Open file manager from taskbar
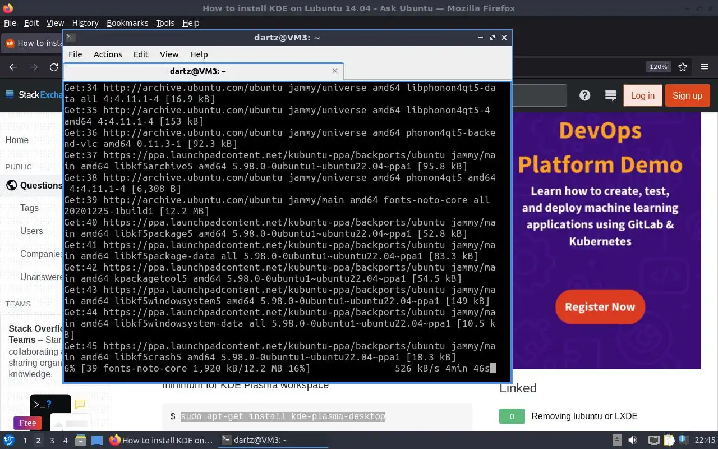 point(81,441)
